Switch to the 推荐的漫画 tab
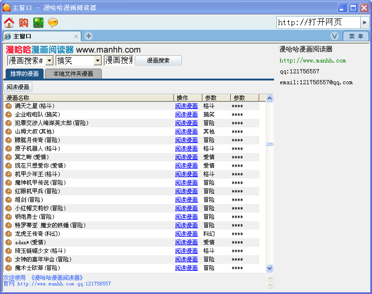Viewport: 372px width, 294px height. pos(24,73)
